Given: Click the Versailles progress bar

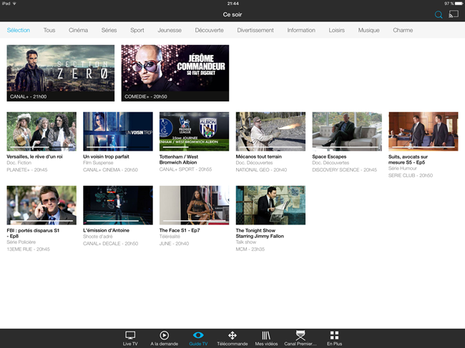Looking at the screenshot, I should 41,147.
